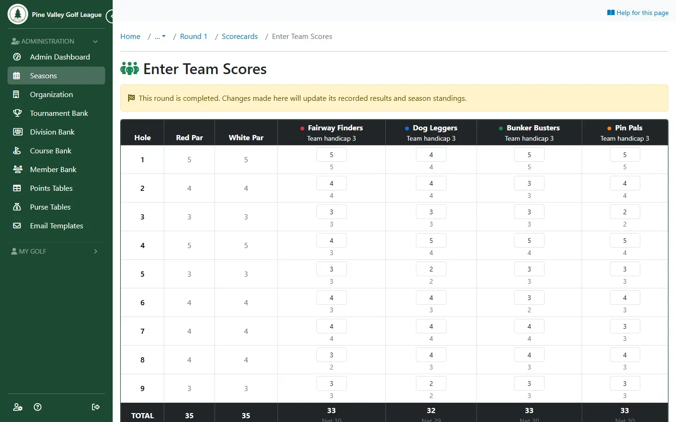The height and width of the screenshot is (422, 676).
Task: Click the TOTAL row label
Action: tap(142, 415)
